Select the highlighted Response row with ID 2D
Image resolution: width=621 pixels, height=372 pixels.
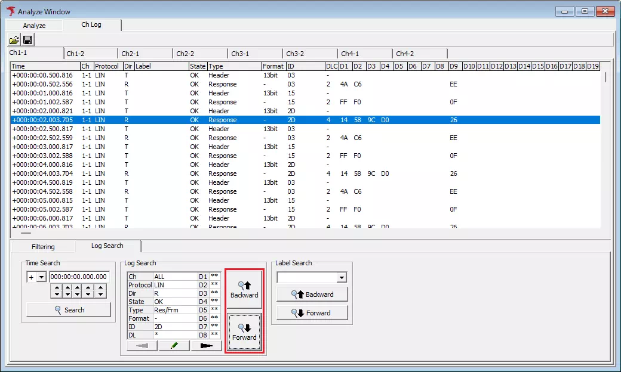tap(239, 120)
